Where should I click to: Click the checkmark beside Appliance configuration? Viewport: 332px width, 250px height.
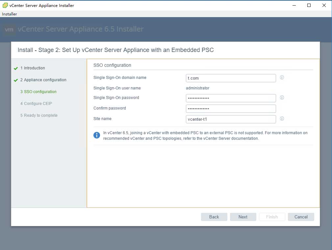tap(16, 80)
